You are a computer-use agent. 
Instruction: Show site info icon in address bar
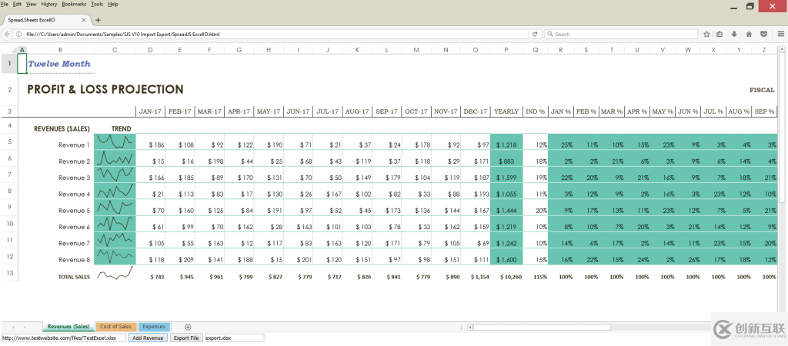point(18,34)
